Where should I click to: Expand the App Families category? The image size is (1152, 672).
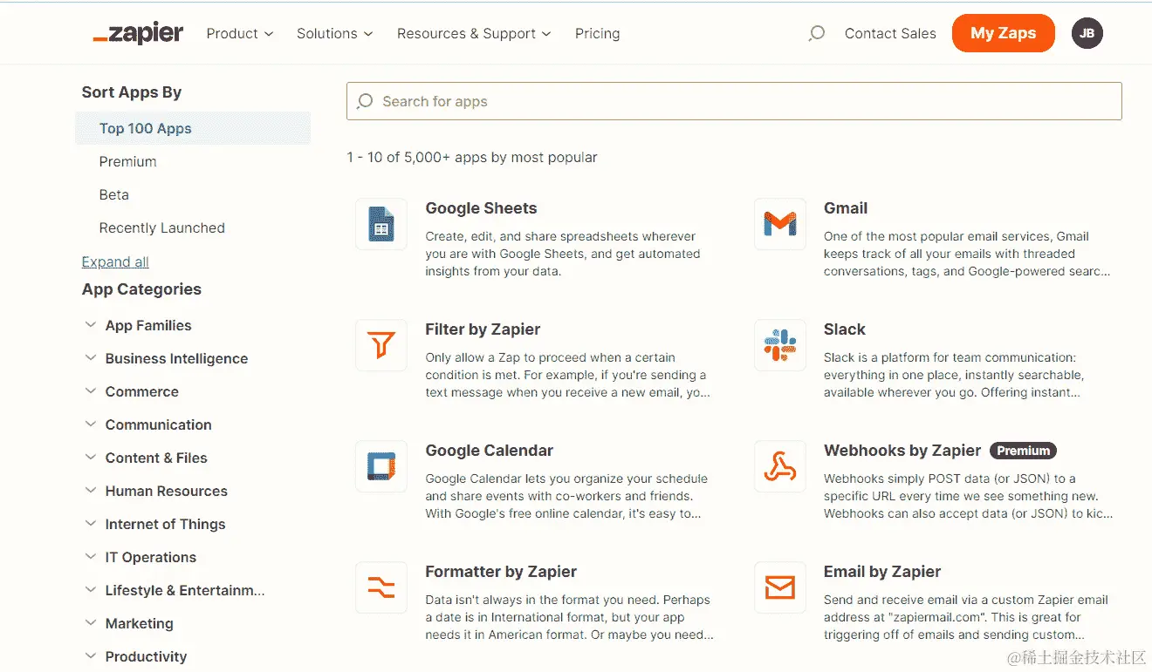click(138, 325)
